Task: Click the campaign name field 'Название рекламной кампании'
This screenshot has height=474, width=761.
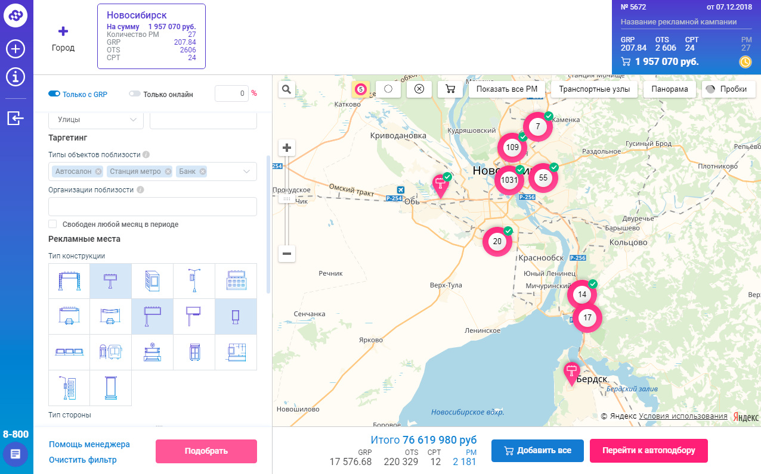Action: point(687,22)
